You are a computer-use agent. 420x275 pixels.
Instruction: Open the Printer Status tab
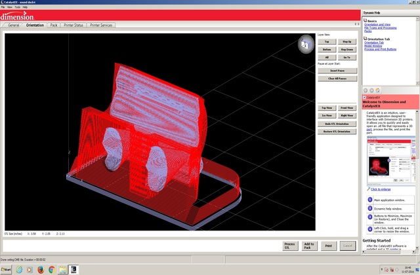pos(73,25)
